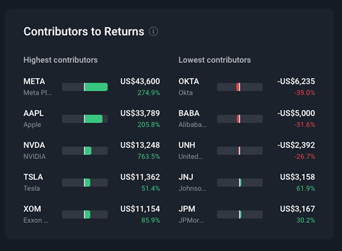
Task: Click the Alibaba... company name
Action: 192,125
